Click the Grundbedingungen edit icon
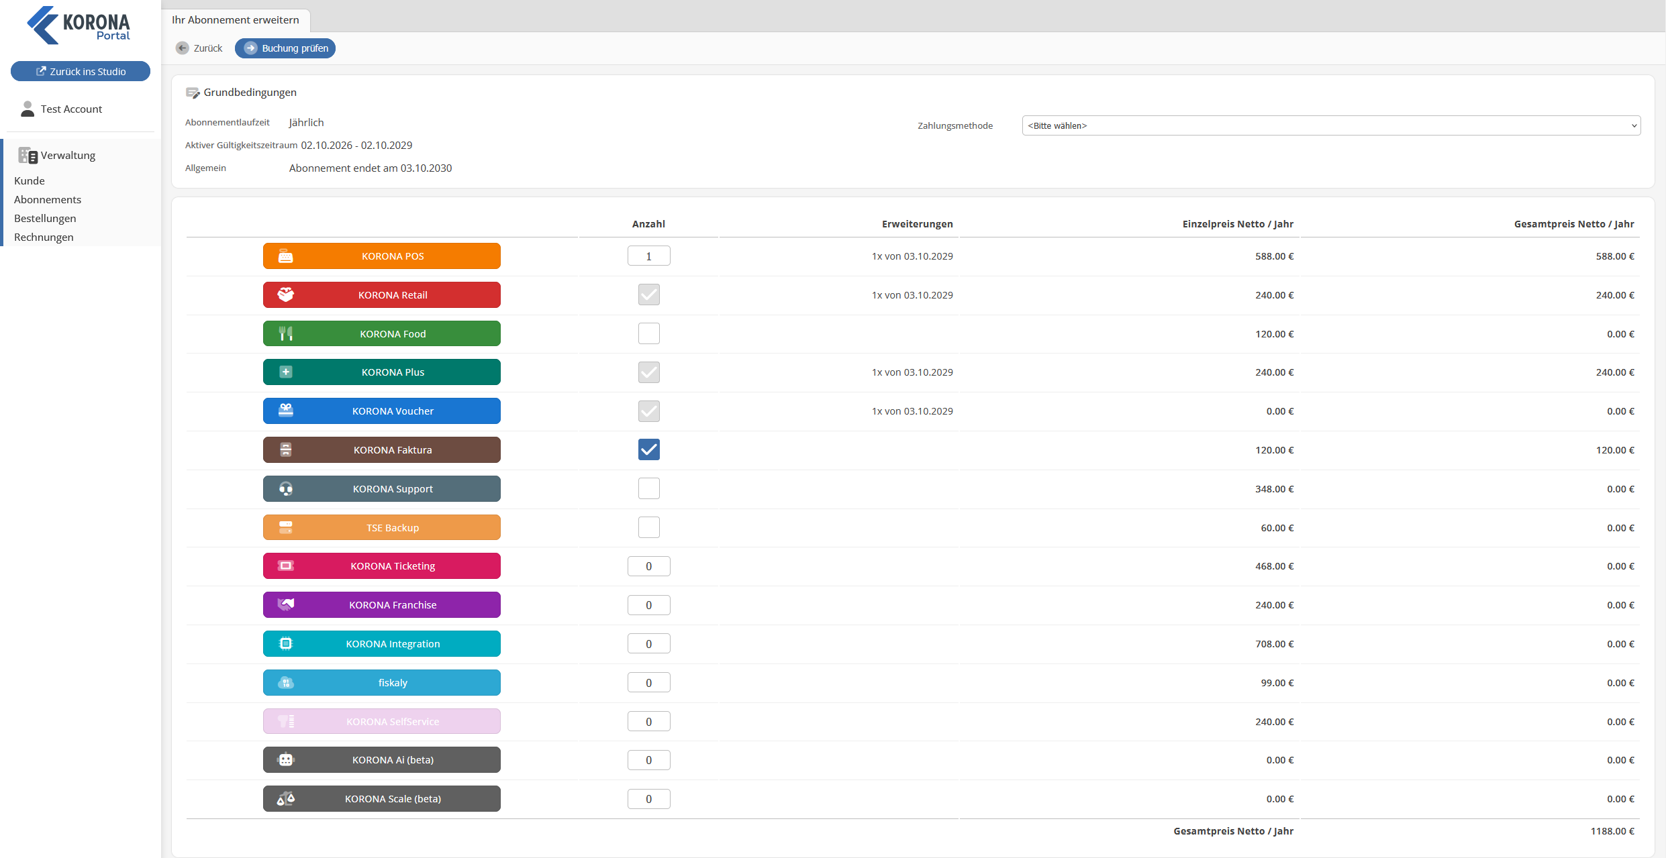 [193, 93]
